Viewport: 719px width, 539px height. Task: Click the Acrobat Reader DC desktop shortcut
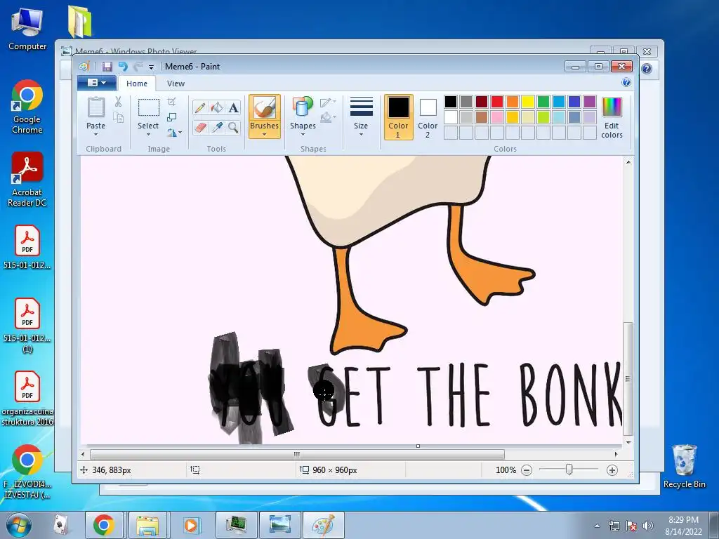point(27,180)
